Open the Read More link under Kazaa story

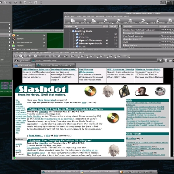coord(36,136)
